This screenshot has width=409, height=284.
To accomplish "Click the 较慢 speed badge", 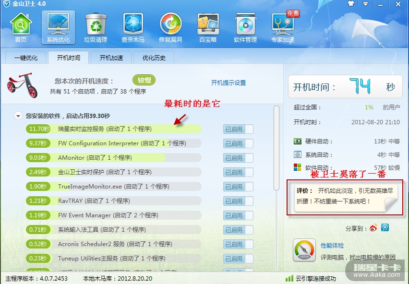I will point(144,80).
